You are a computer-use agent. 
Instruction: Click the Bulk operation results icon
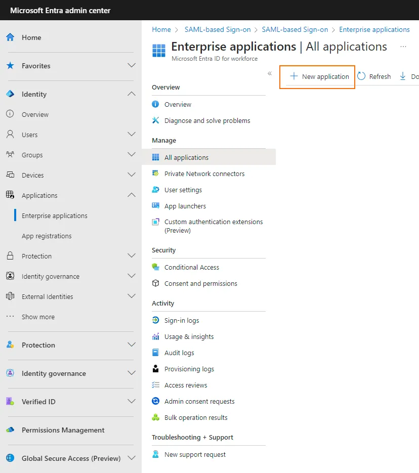click(156, 417)
